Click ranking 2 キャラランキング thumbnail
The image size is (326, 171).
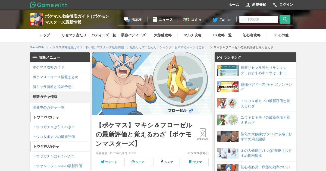pos(228,87)
